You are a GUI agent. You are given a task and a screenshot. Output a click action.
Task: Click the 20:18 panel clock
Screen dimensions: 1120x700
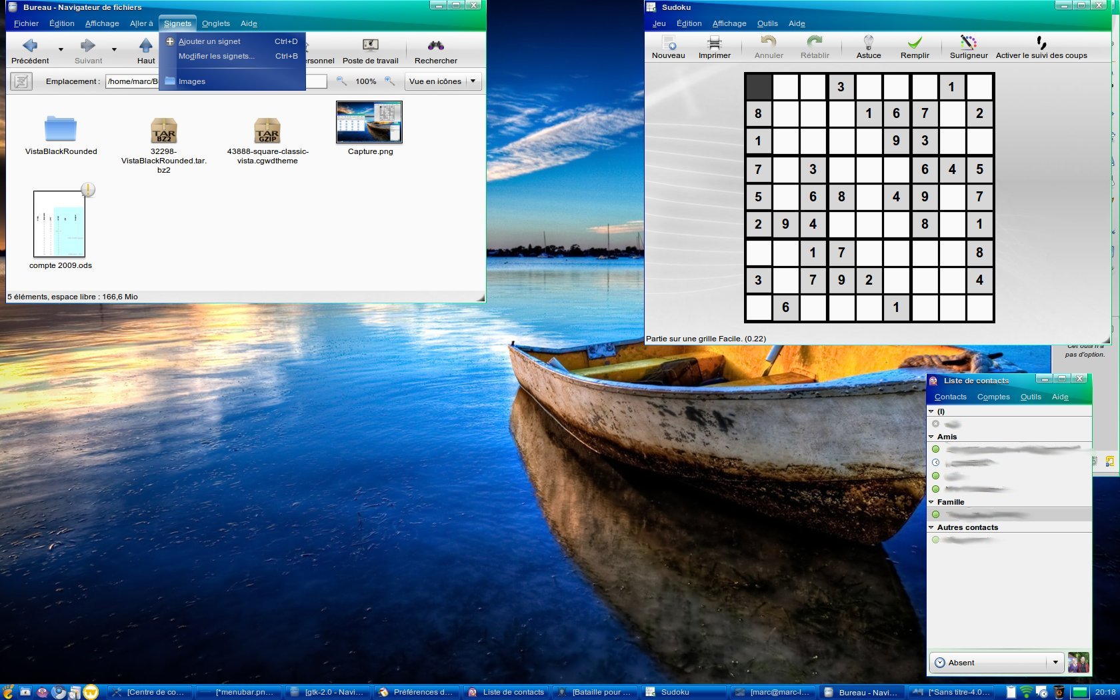point(1105,692)
